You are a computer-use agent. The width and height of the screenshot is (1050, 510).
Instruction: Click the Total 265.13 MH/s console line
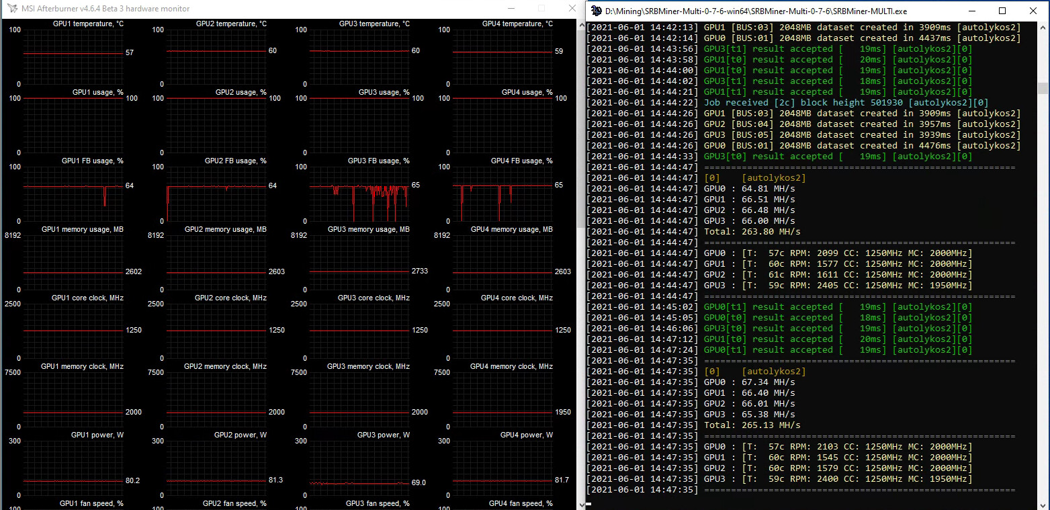(752, 425)
